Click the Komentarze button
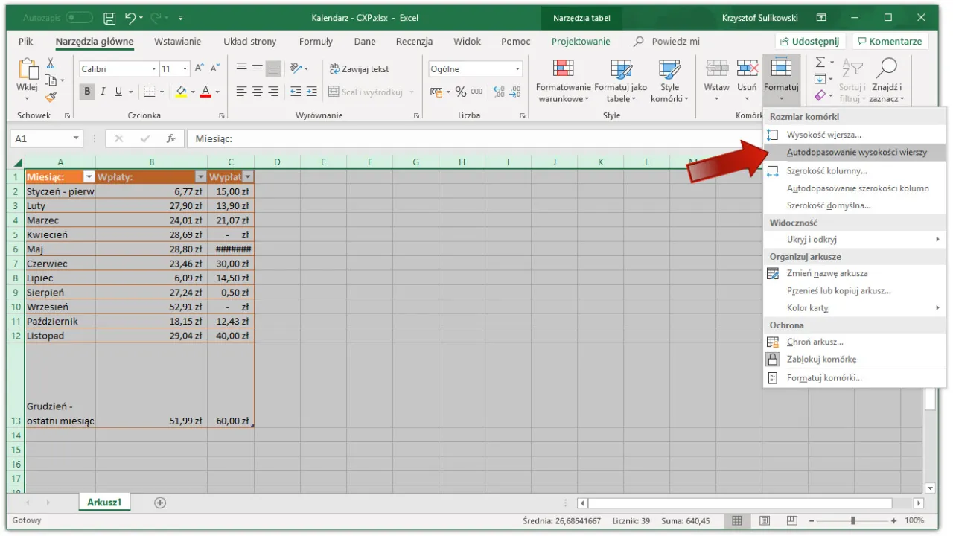The image size is (953, 536). [x=889, y=42]
